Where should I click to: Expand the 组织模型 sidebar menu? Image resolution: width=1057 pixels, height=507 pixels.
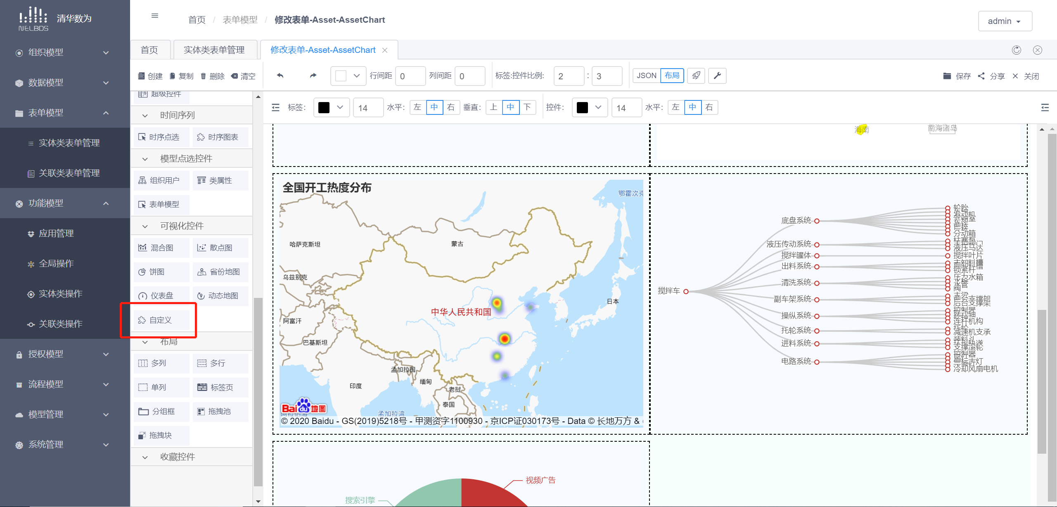[65, 52]
